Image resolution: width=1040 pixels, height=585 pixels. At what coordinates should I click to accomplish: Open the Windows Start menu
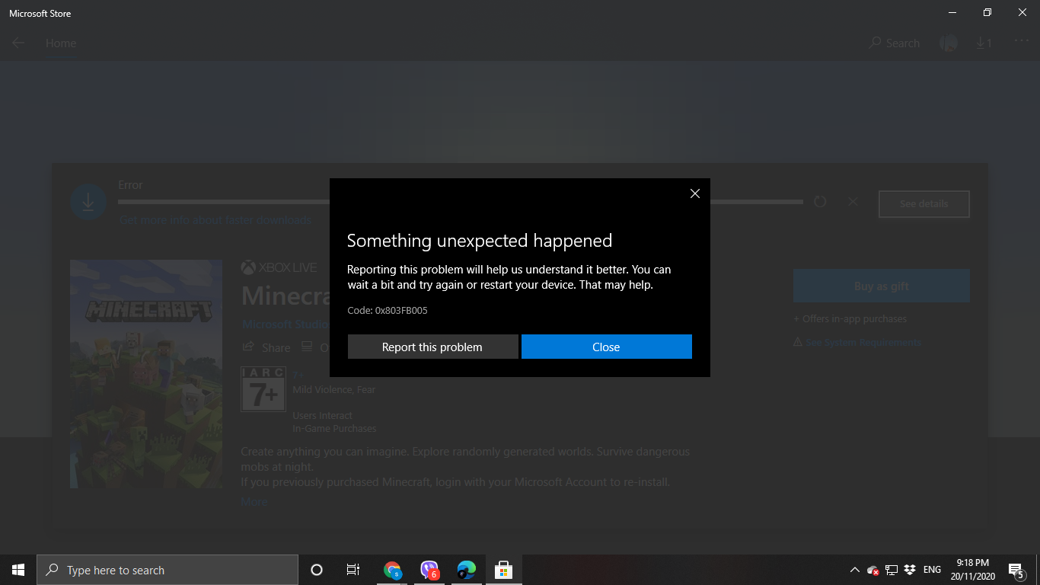point(18,570)
